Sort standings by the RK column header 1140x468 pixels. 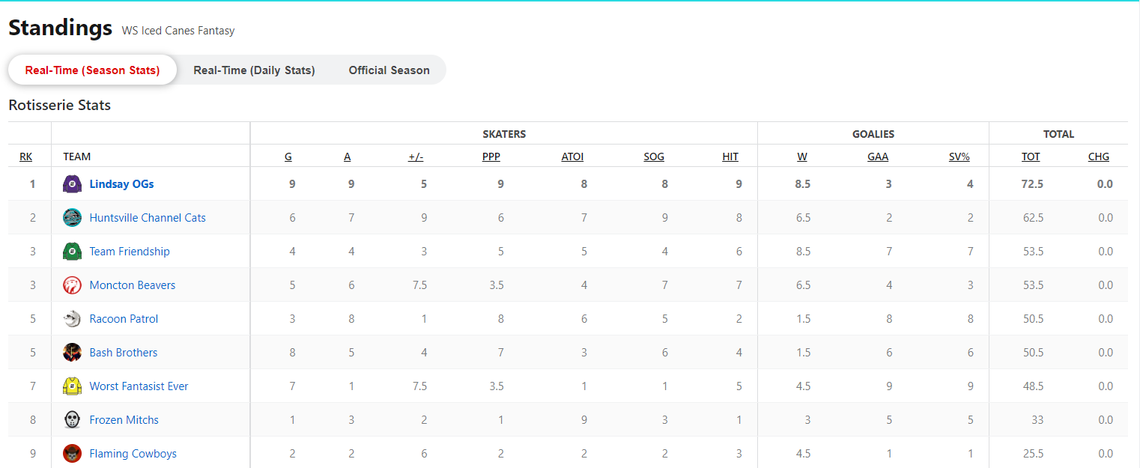click(26, 156)
